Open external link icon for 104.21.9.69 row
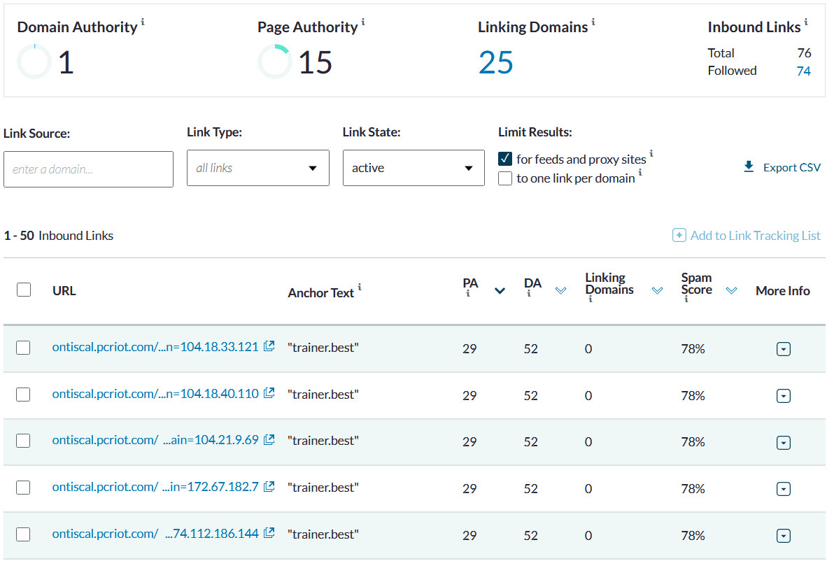Image resolution: width=834 pixels, height=568 pixels. [269, 440]
